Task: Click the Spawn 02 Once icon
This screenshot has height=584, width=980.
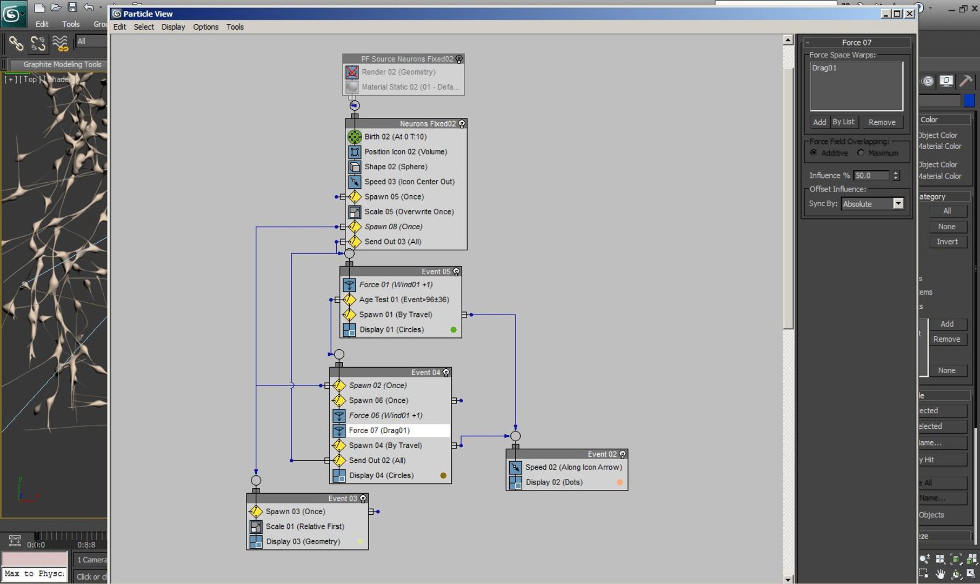Action: point(339,386)
